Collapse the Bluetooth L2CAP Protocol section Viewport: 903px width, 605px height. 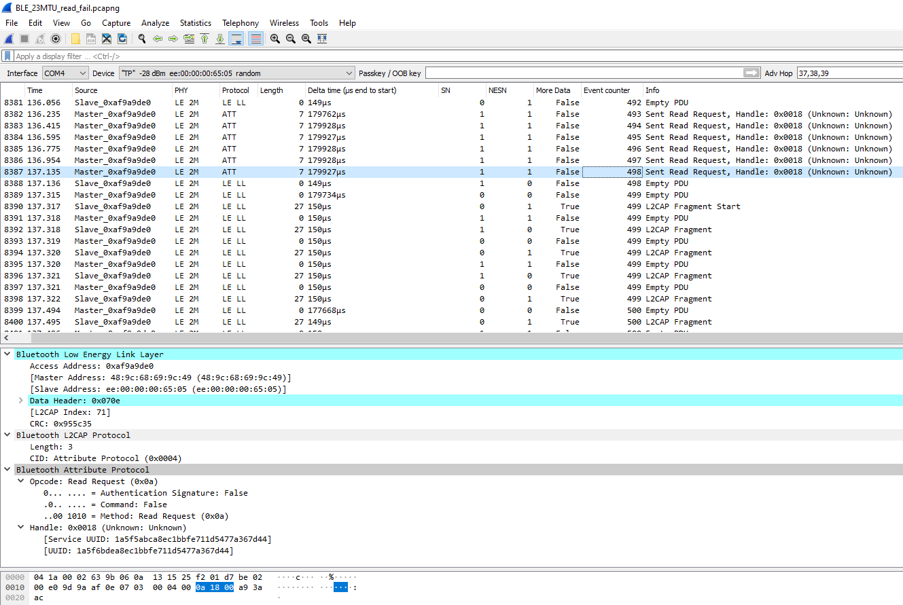pyautogui.click(x=7, y=435)
